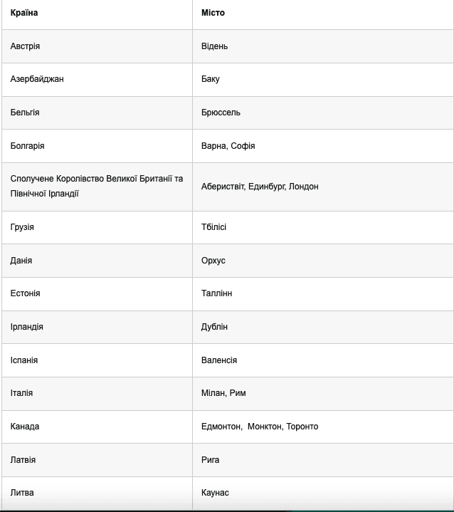Image resolution: width=454 pixels, height=512 pixels.
Task: Select the 'Грузія' country cell
Action: click(x=22, y=227)
